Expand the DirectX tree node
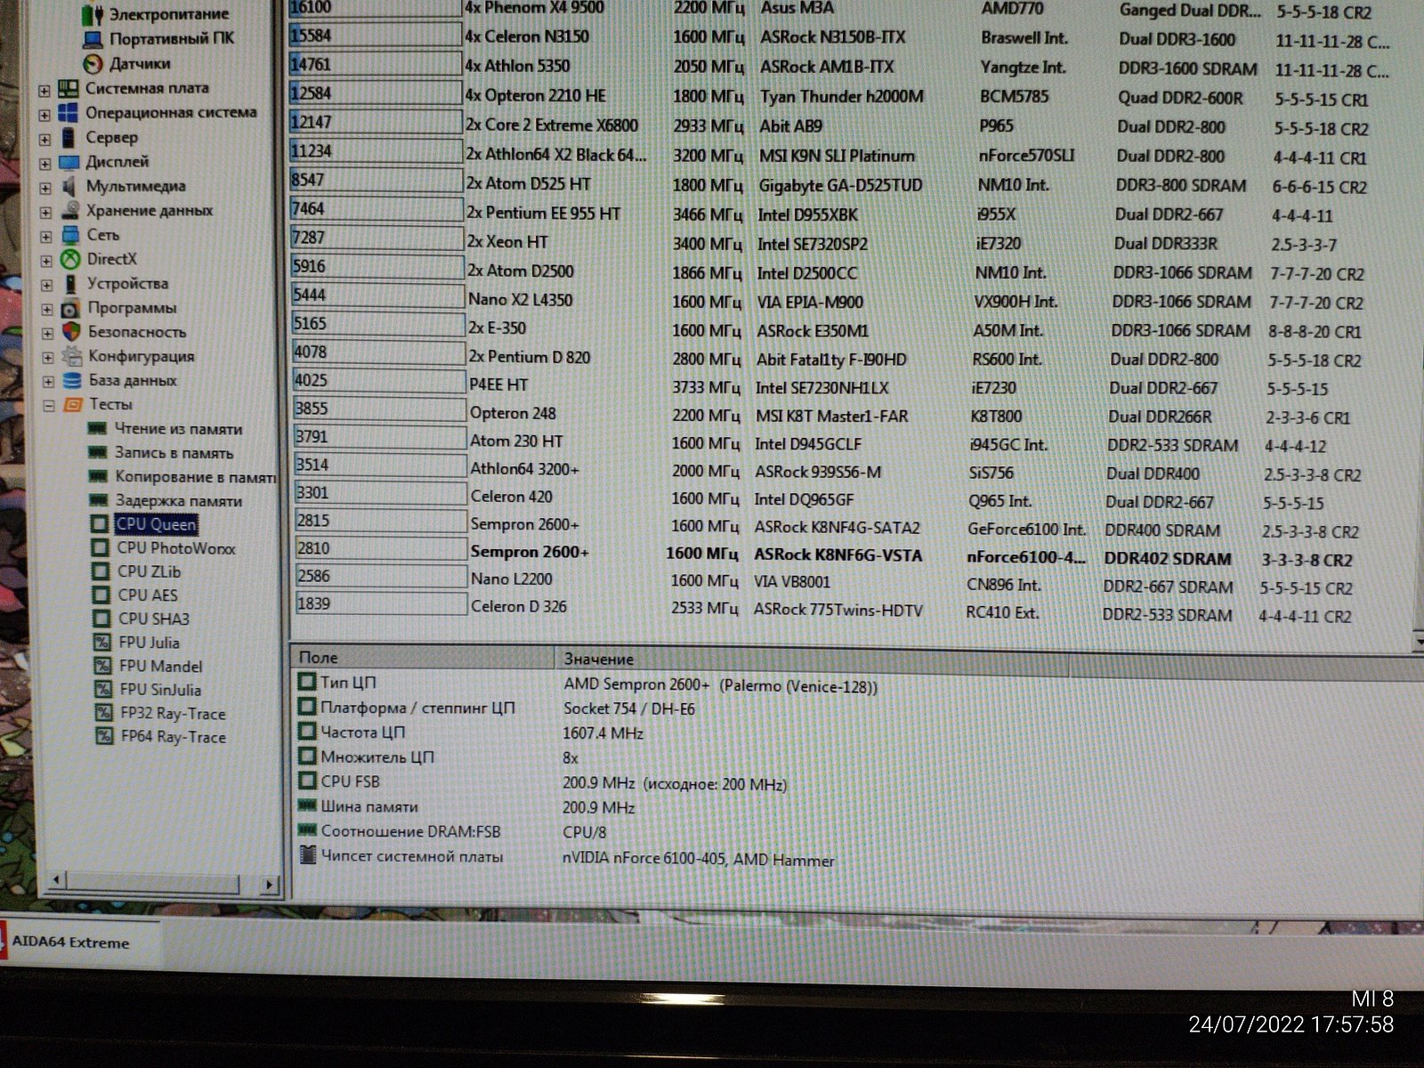Screen dimensions: 1424x1068 pyautogui.click(x=46, y=262)
